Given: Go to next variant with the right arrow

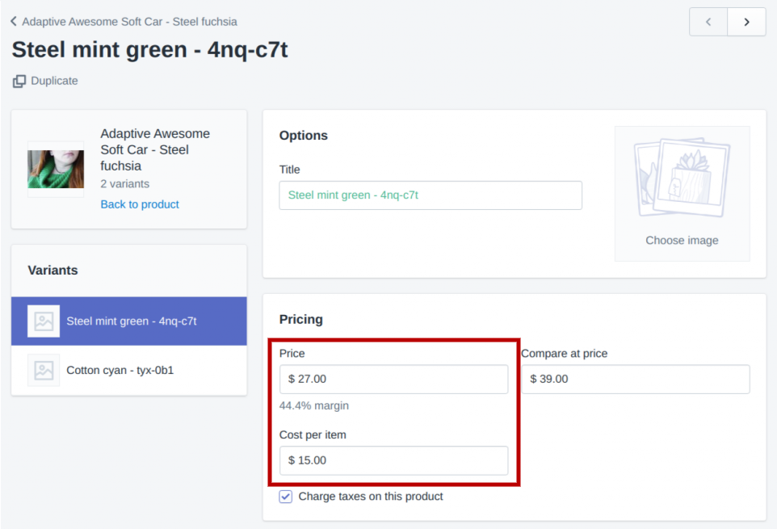Looking at the screenshot, I should click(745, 22).
